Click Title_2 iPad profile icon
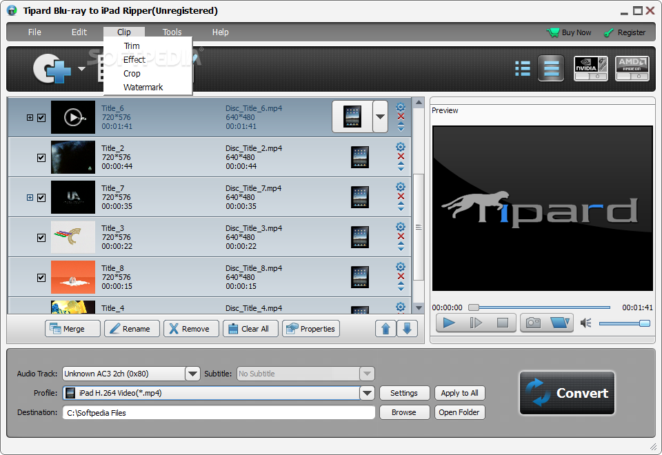The width and height of the screenshot is (662, 455). [360, 157]
